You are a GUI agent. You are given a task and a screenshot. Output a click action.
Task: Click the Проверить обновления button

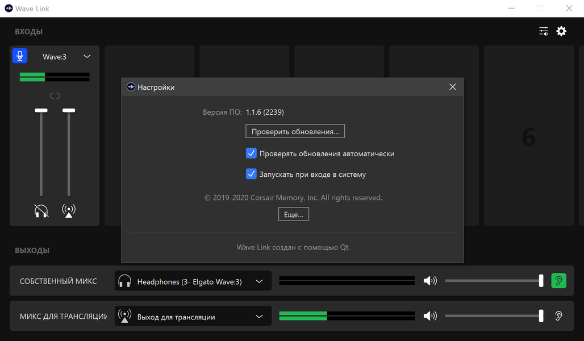click(295, 131)
